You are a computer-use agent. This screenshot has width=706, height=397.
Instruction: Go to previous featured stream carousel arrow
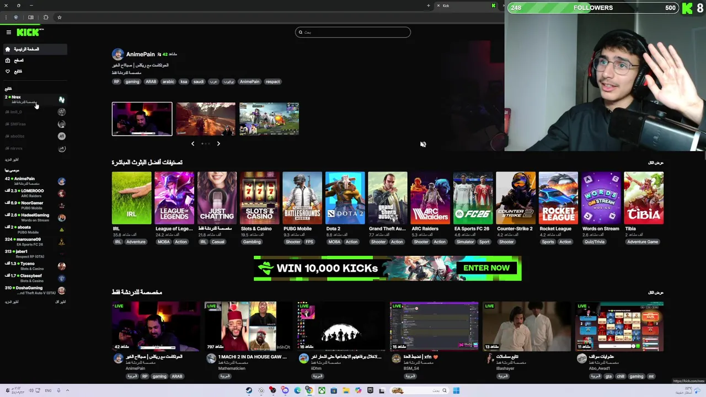(192, 143)
